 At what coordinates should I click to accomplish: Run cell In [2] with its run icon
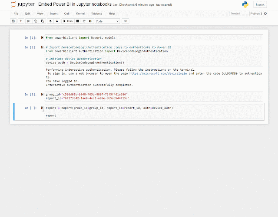tap(42, 47)
